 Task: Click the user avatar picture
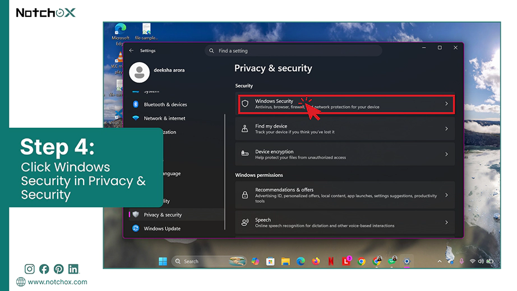(x=139, y=72)
